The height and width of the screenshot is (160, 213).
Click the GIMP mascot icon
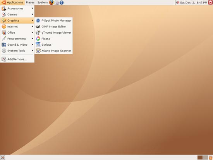[x=38, y=26]
